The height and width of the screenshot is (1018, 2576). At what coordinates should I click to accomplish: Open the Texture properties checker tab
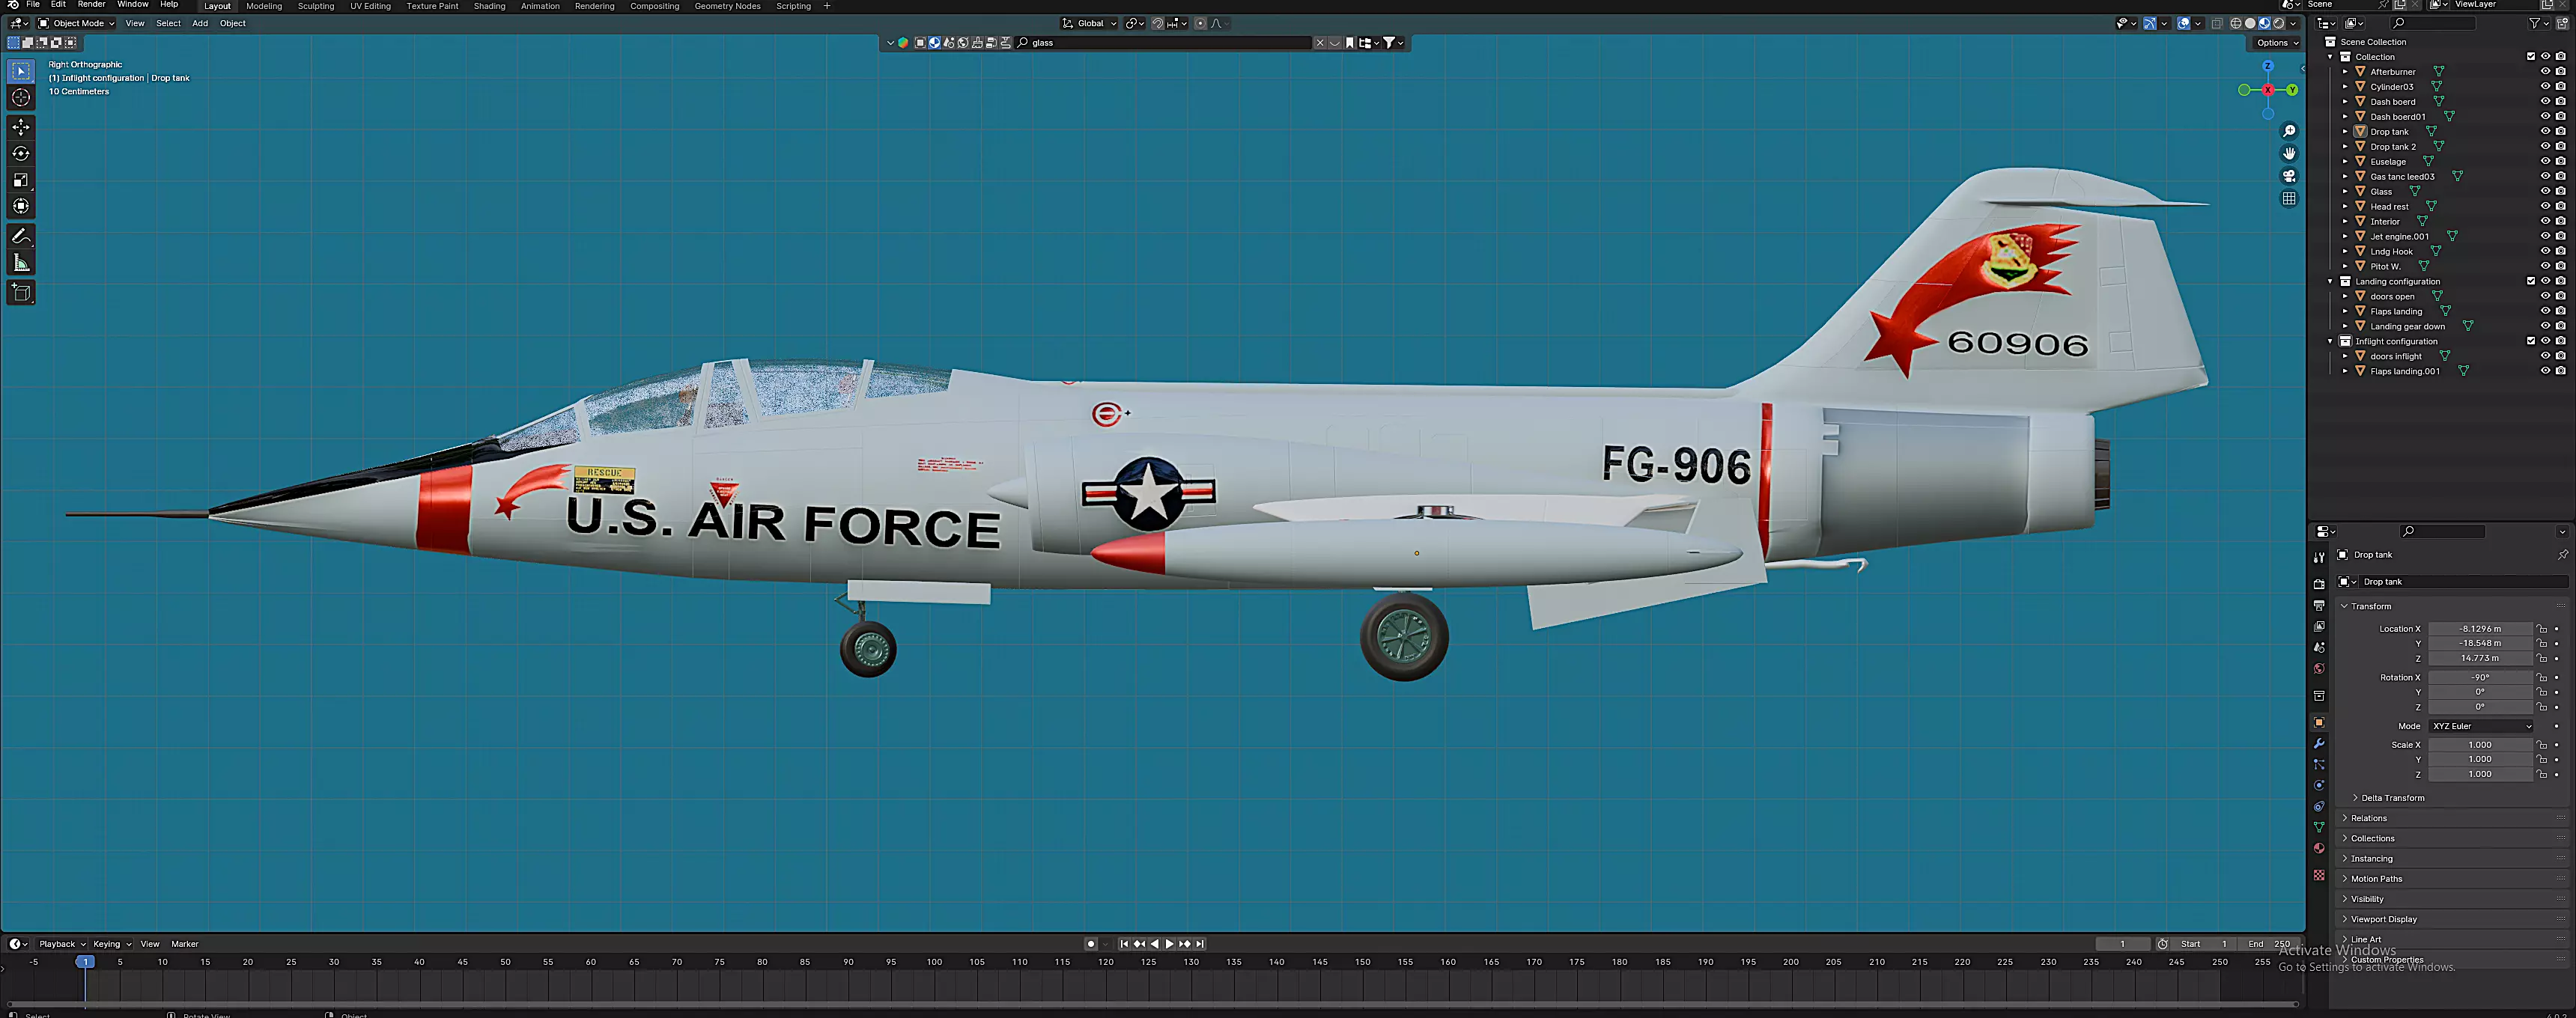tap(2319, 875)
